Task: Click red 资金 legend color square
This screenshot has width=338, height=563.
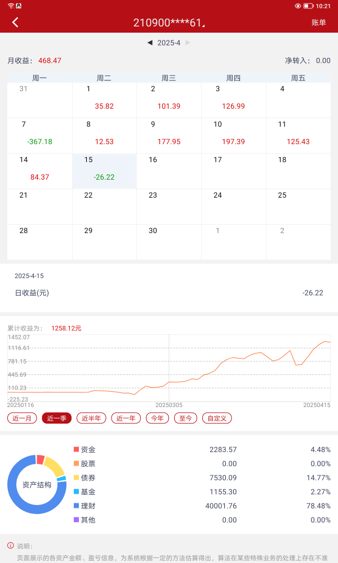Action: click(x=76, y=449)
